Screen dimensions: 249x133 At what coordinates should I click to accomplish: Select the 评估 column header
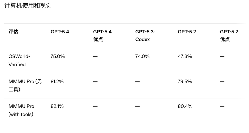coord(13,32)
